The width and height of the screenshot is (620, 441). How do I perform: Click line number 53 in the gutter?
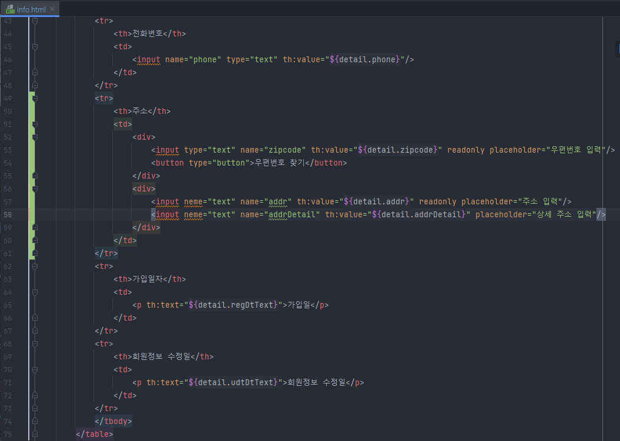(x=8, y=150)
